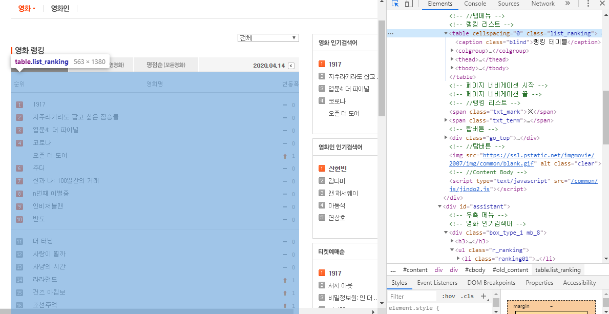Click 서치 아웃 in 티켓예매순 list
The height and width of the screenshot is (314, 609).
pos(341,286)
